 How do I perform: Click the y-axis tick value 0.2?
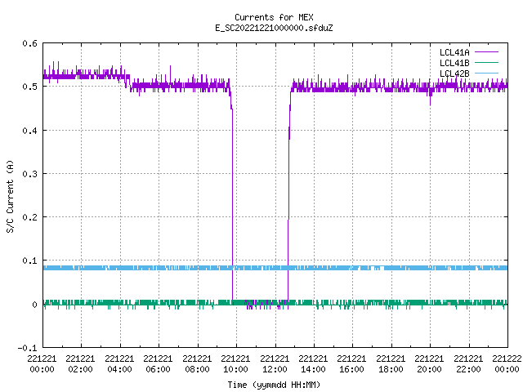[x=29, y=217]
